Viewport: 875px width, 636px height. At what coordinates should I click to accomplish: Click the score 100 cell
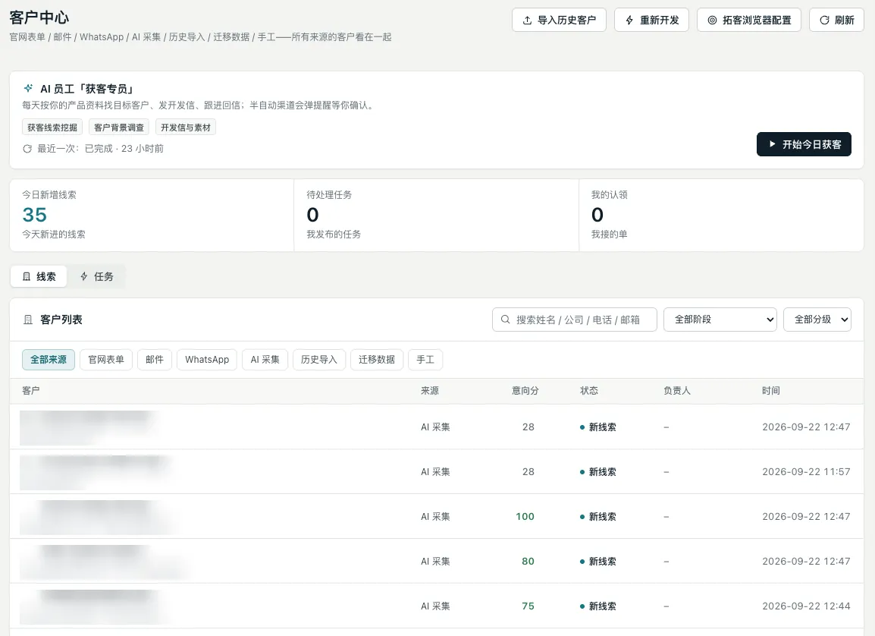click(525, 517)
